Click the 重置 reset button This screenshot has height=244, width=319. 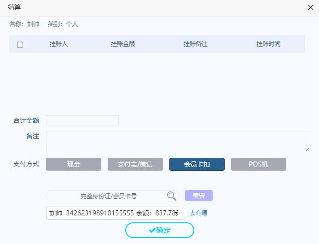199,196
